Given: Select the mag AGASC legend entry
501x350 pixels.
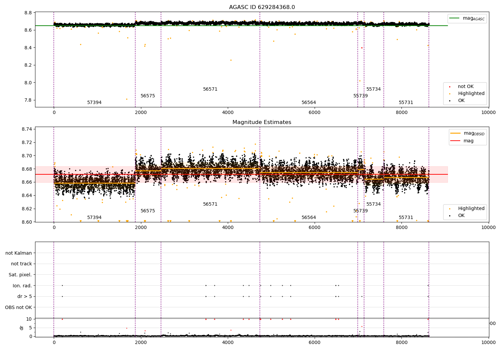Looking at the screenshot, I should 474,18.
